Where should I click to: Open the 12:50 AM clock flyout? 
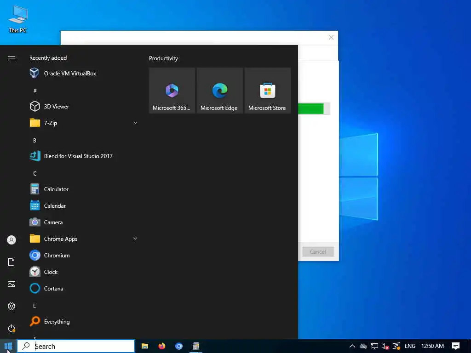click(x=432, y=346)
